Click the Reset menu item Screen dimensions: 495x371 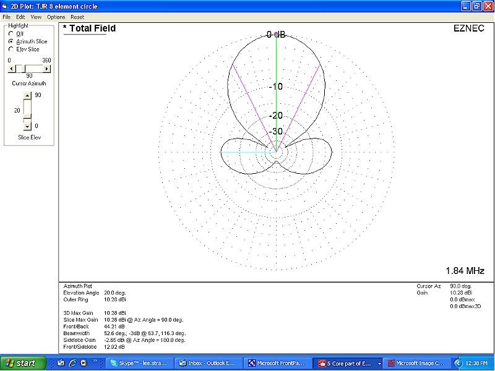(x=77, y=17)
